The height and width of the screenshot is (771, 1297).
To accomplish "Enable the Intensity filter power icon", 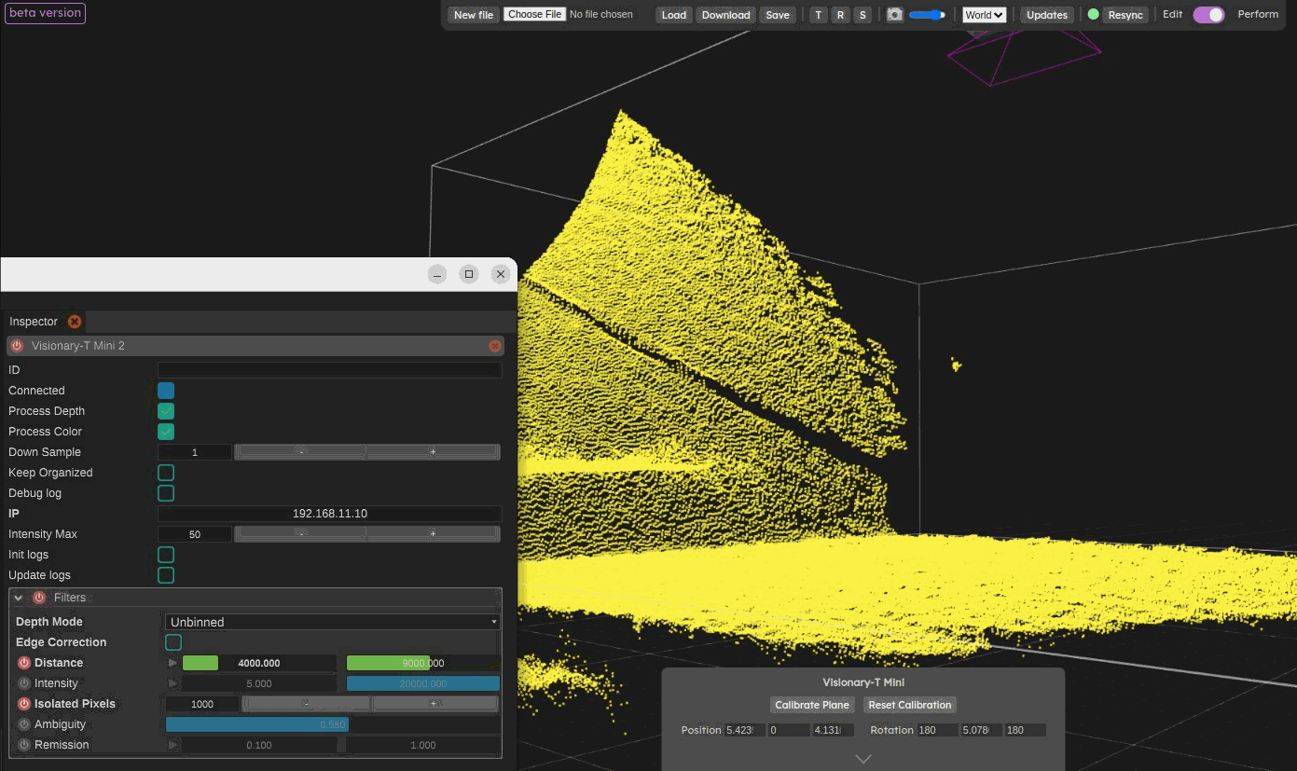I will 24,683.
